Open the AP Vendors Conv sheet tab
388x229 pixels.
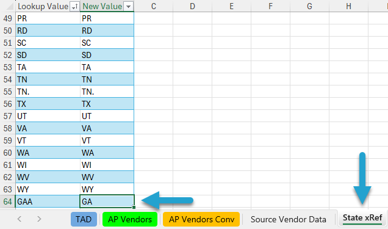[201, 219]
